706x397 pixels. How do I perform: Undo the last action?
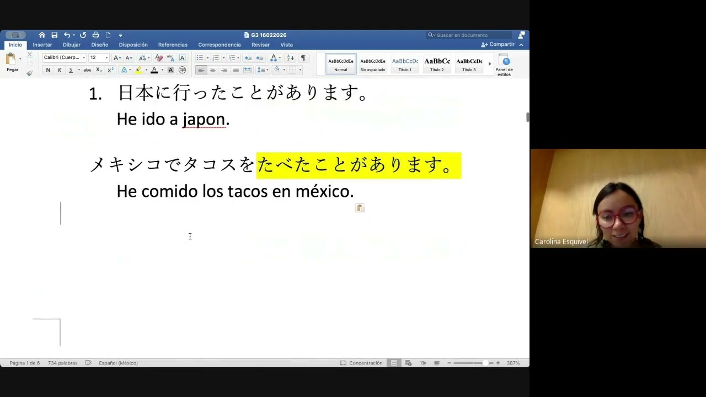67,35
